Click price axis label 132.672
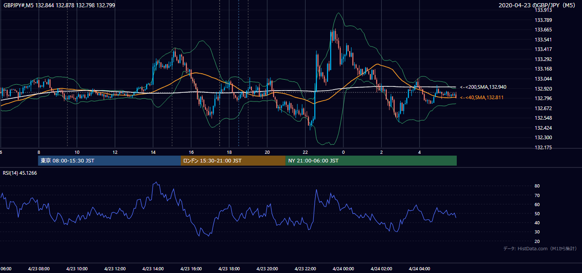582x273 pixels. tap(543, 108)
